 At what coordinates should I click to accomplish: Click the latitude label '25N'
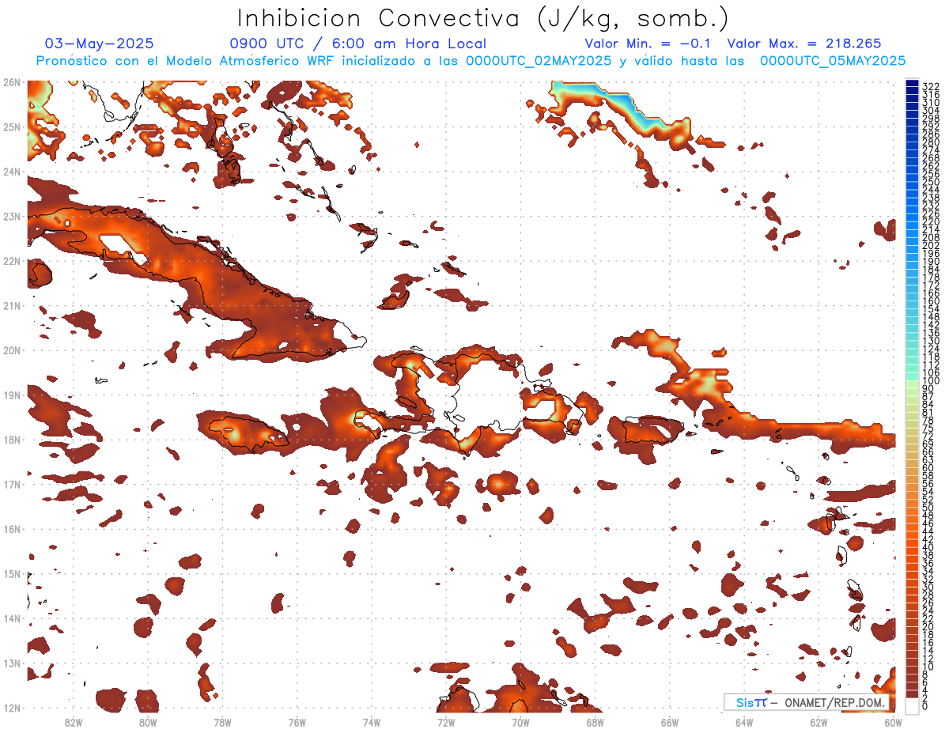click(x=11, y=127)
